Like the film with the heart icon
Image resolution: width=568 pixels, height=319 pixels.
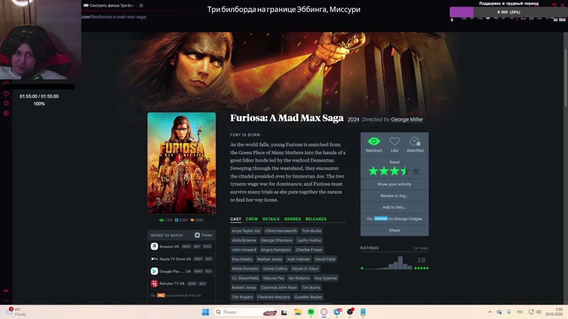point(394,141)
